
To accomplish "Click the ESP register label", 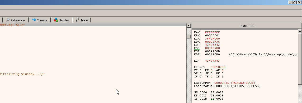I will coord(197,48).
